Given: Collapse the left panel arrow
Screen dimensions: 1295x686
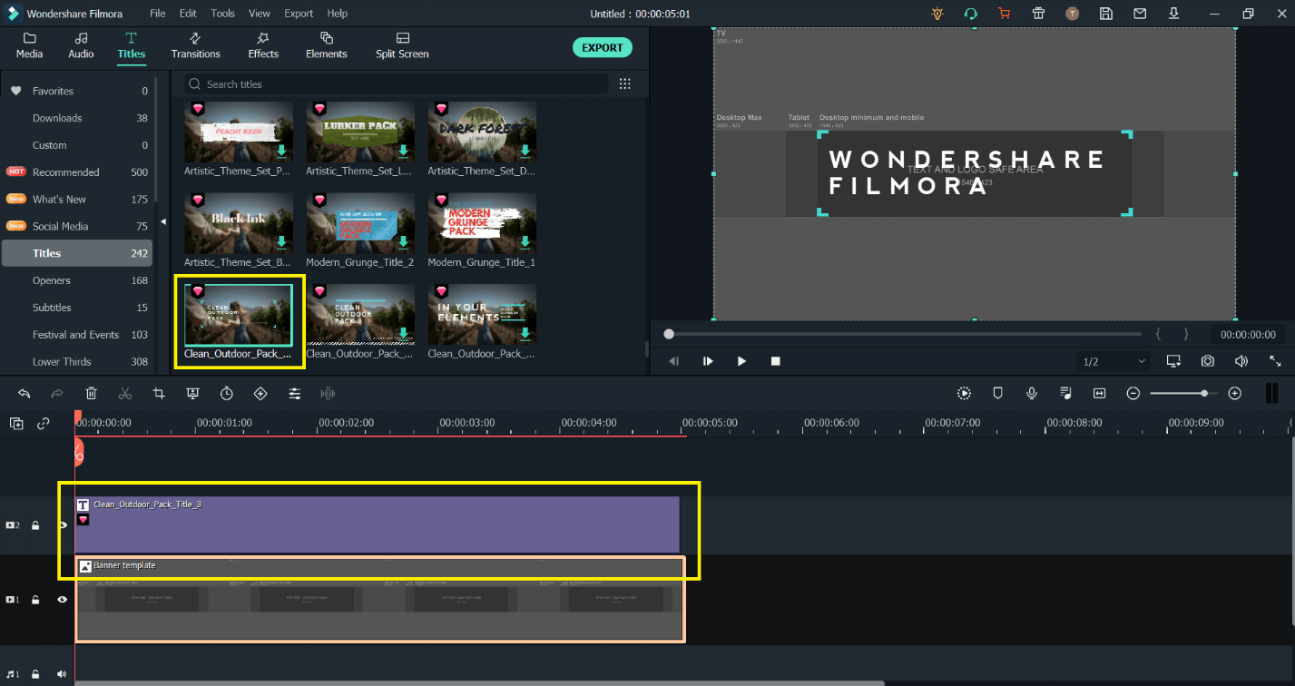Looking at the screenshot, I should point(164,221).
